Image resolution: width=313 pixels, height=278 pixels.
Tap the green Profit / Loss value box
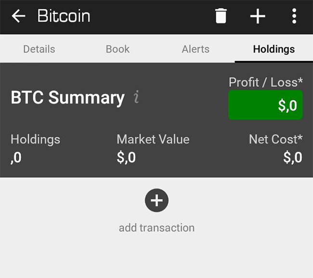pyautogui.click(x=265, y=105)
